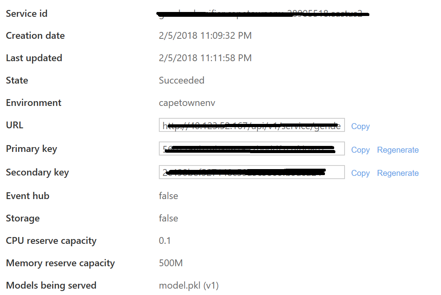Click the 500M memory capacity value
The height and width of the screenshot is (295, 441).
(x=170, y=263)
